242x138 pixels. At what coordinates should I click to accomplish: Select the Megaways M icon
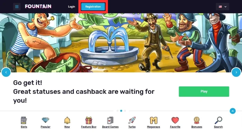point(153,120)
